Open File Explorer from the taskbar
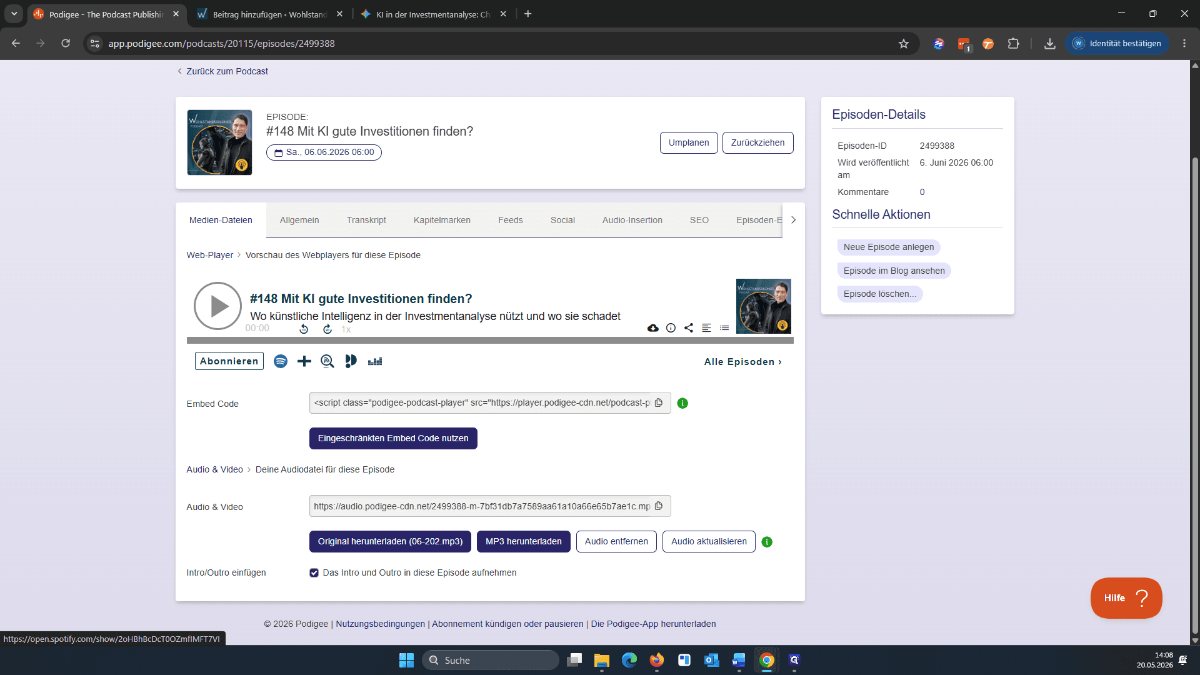 coord(602,660)
